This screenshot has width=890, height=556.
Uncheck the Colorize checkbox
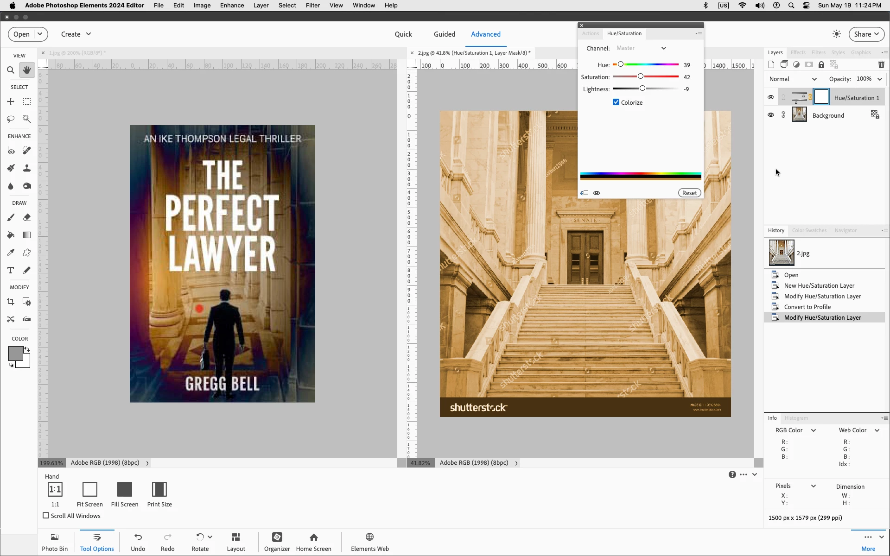point(616,102)
